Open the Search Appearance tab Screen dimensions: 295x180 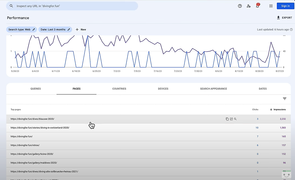pos(213,89)
